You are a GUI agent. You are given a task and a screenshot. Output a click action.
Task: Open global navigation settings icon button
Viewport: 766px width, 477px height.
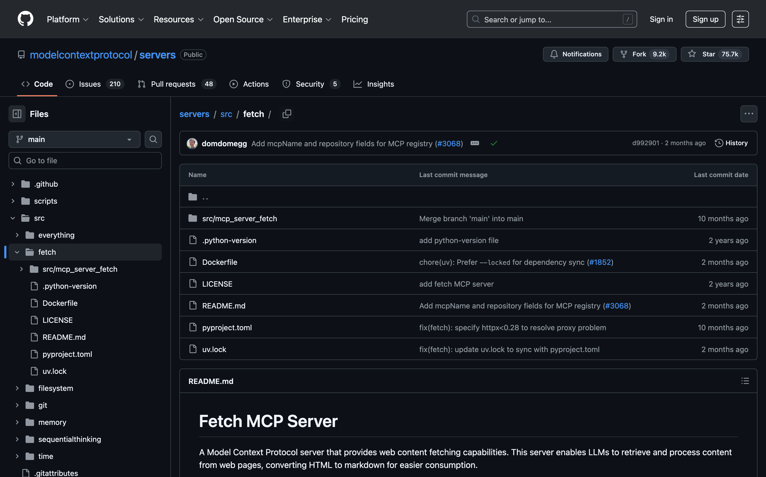click(x=740, y=19)
